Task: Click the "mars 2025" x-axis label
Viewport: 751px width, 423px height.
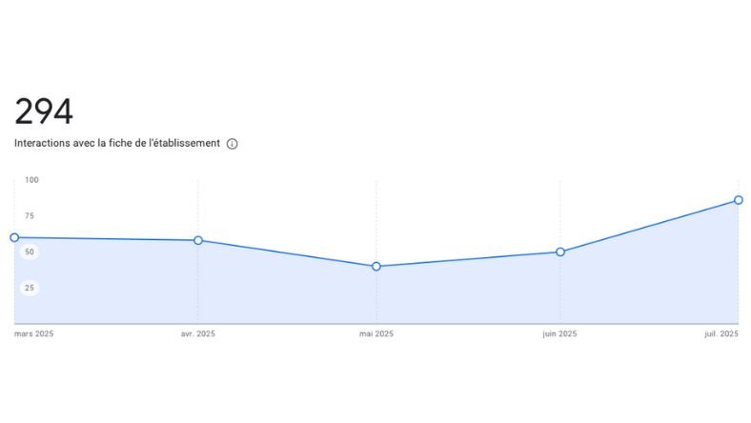Action: (34, 334)
